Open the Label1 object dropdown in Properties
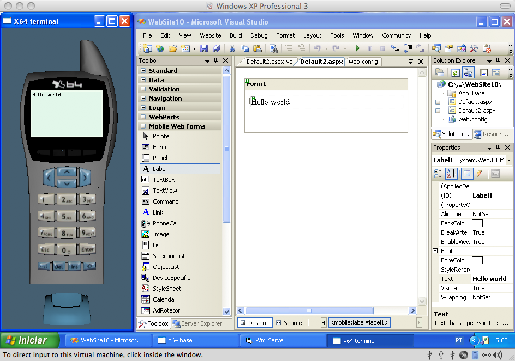This screenshot has width=515, height=361. click(x=509, y=160)
